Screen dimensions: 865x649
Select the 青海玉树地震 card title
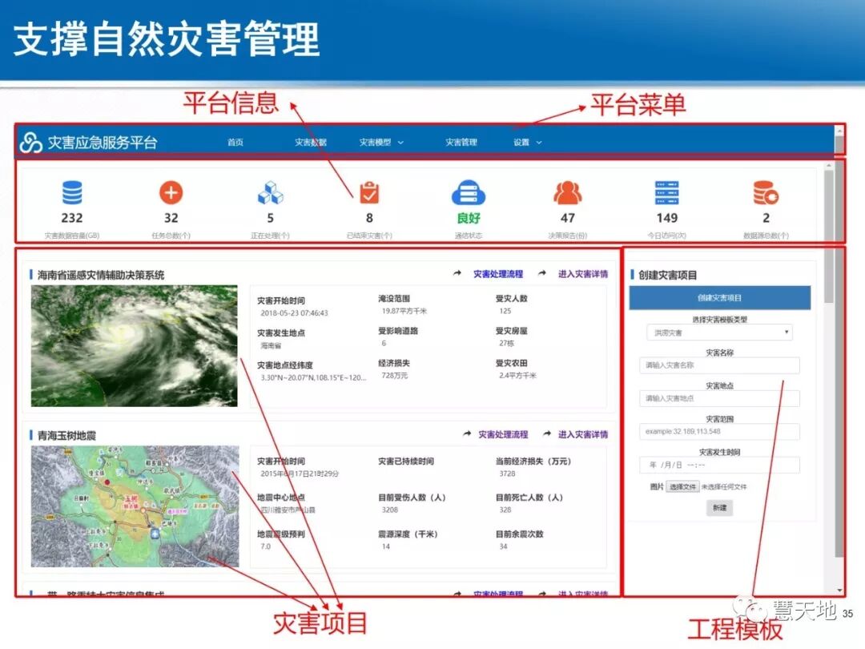tap(66, 435)
